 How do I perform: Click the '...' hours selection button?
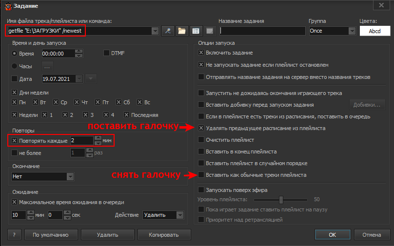[47, 66]
